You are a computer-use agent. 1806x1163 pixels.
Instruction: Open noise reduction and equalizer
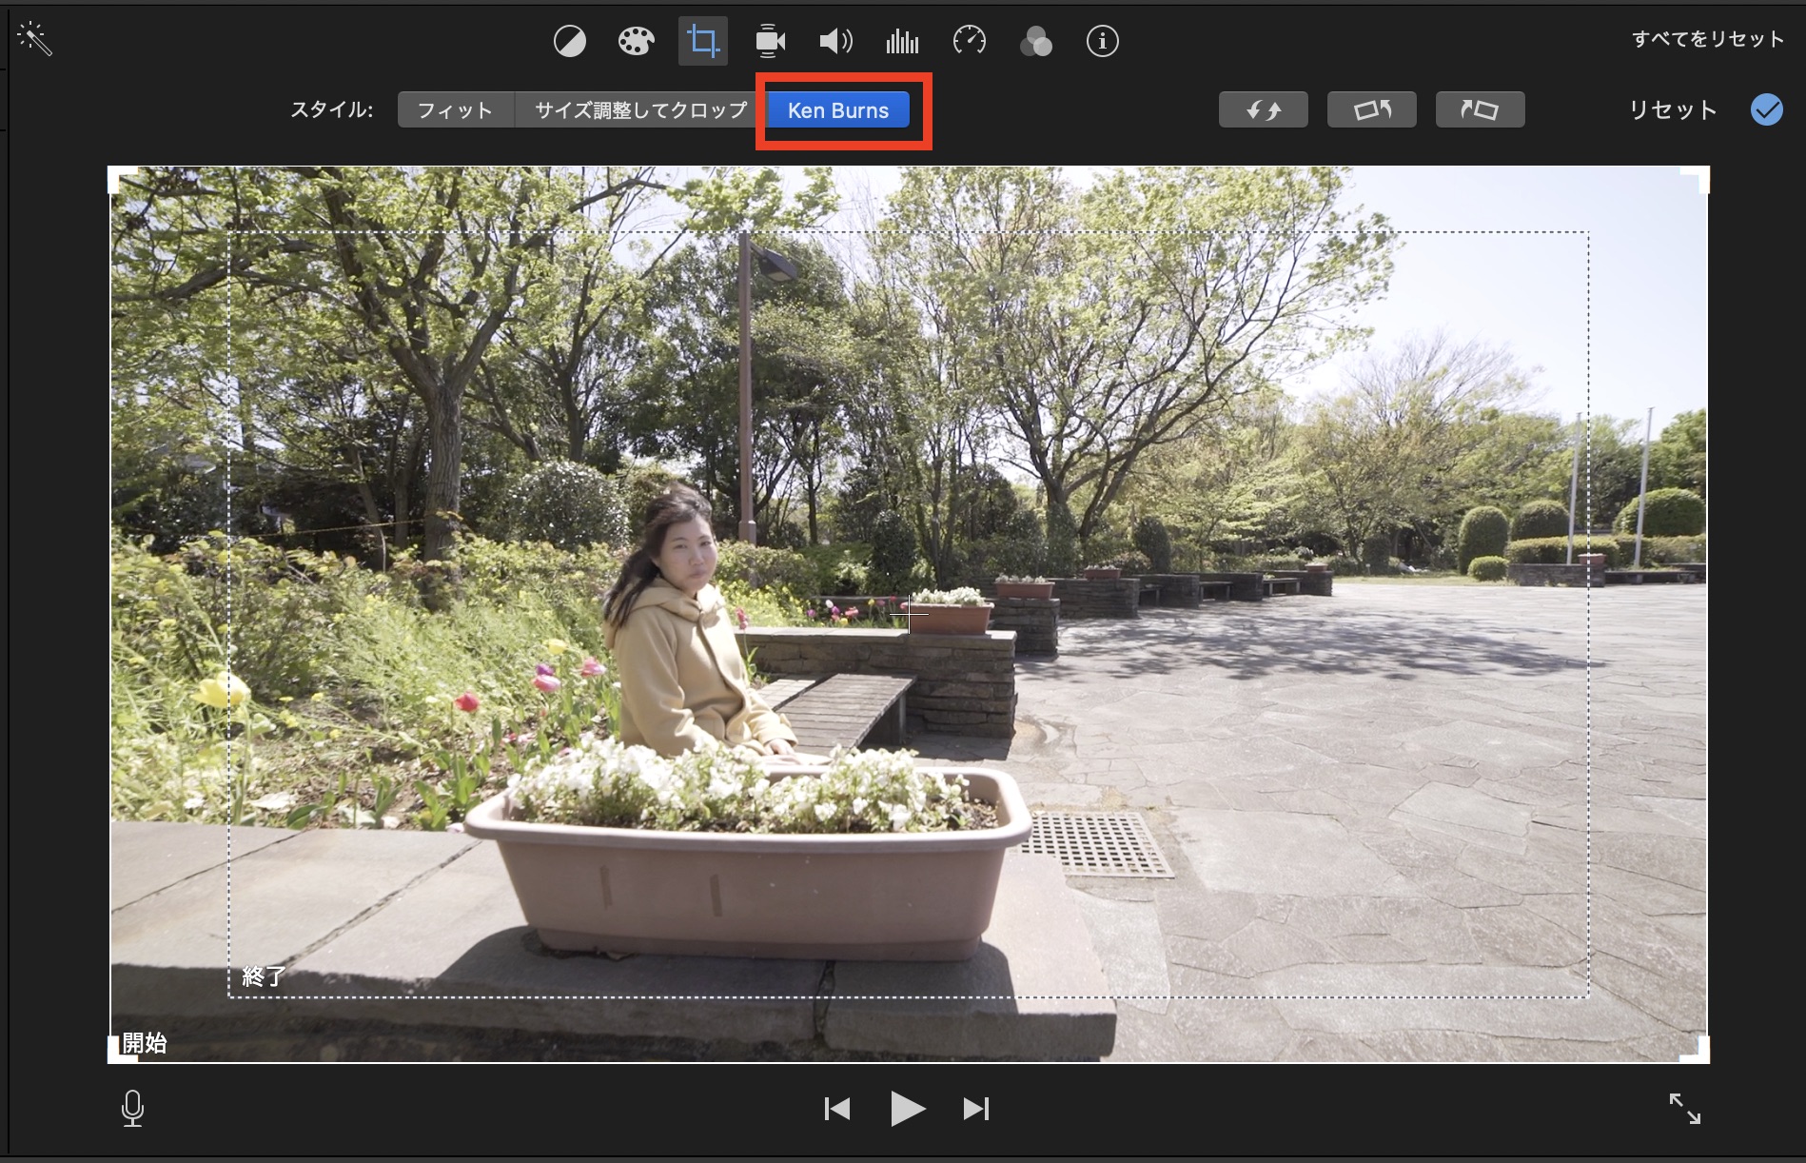tap(902, 41)
